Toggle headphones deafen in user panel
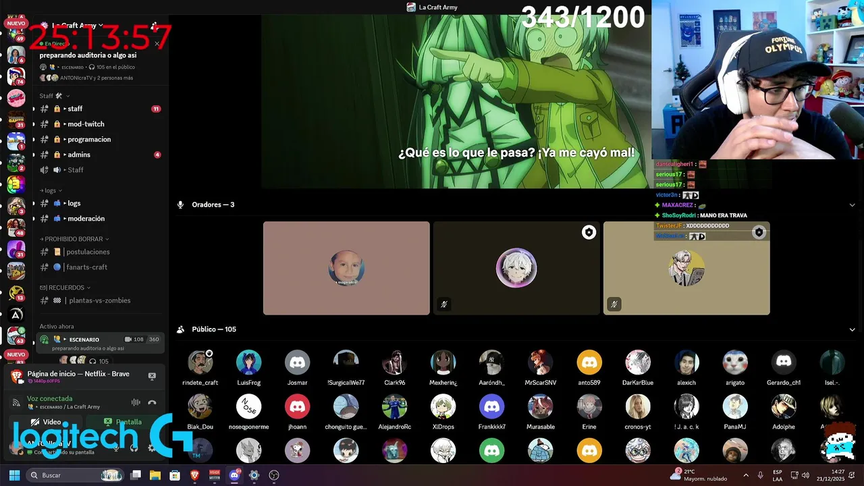Image resolution: width=864 pixels, height=486 pixels. pyautogui.click(x=134, y=448)
